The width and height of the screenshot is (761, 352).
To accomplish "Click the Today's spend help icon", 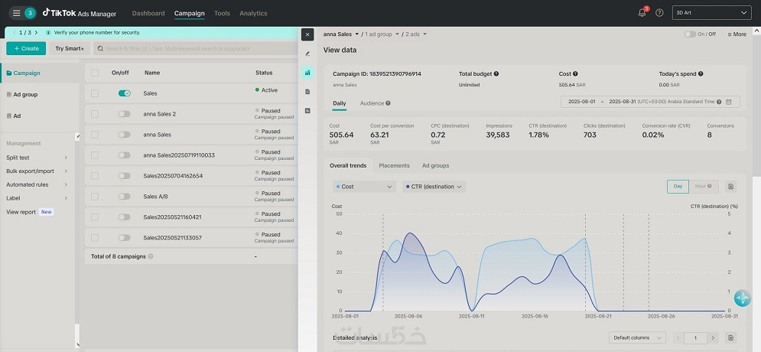I will coord(701,73).
